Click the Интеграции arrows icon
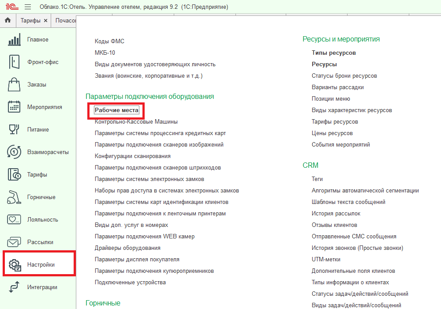441x309 pixels. (14, 287)
